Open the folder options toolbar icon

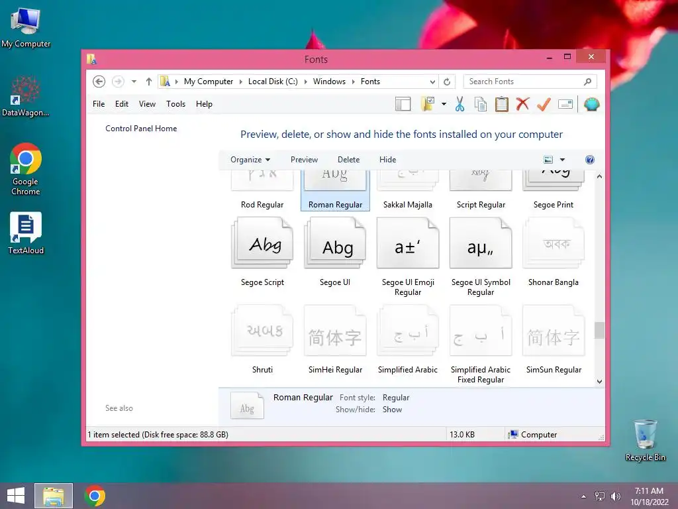428,104
